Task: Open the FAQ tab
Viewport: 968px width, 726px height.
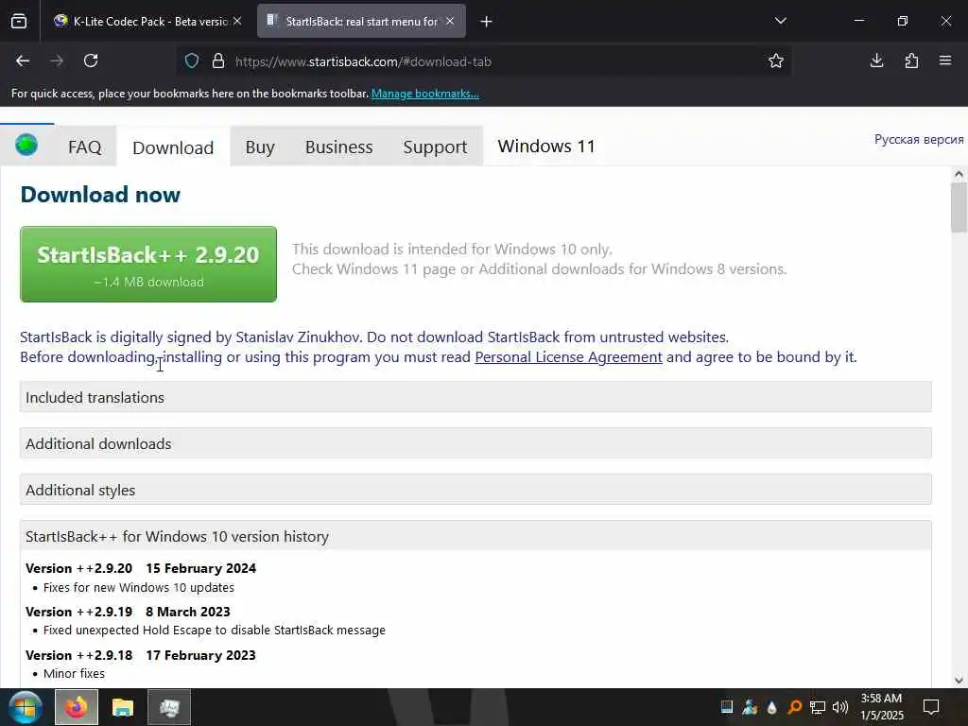Action: pyautogui.click(x=84, y=147)
